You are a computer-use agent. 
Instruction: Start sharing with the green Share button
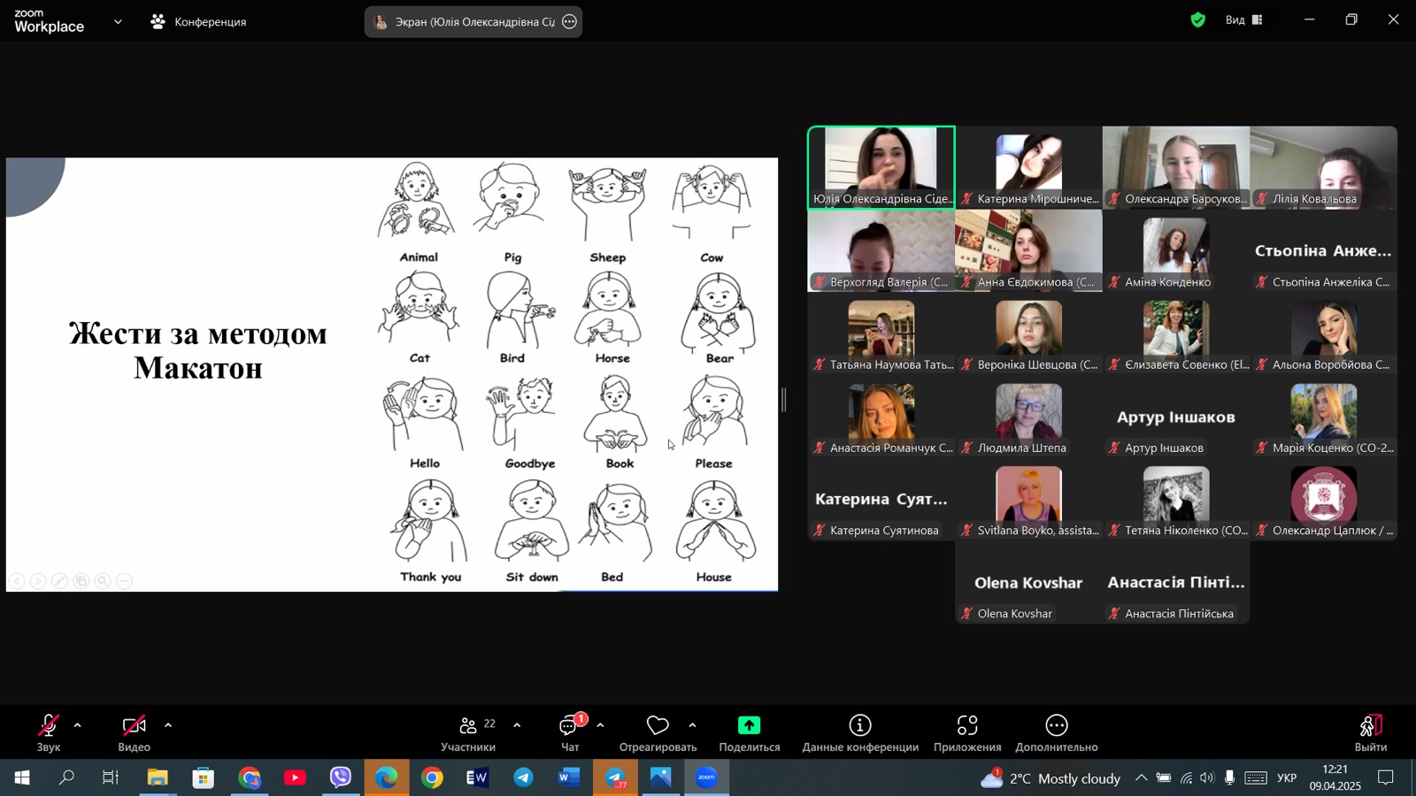749,733
